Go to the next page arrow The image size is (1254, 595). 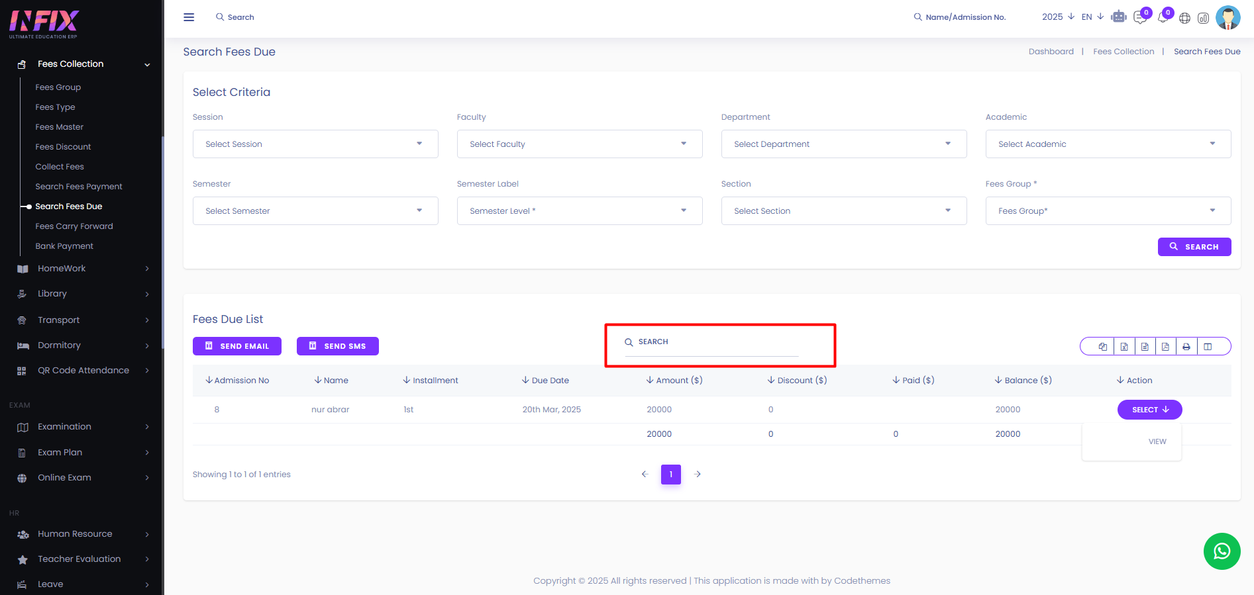tap(698, 475)
